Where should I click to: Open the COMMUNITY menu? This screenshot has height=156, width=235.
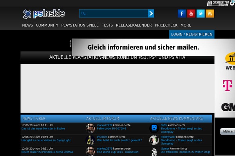click(x=47, y=25)
